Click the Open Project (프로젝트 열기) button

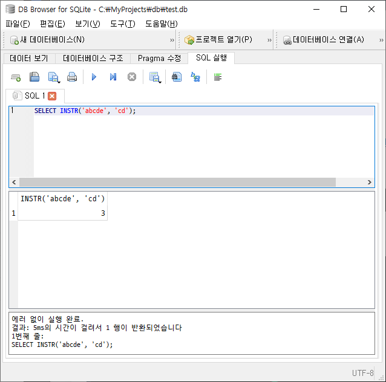click(x=218, y=40)
